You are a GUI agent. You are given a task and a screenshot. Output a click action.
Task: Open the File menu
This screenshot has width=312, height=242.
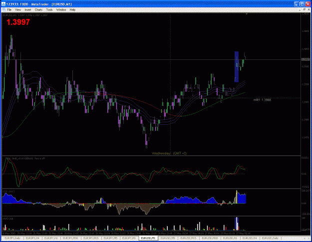pyautogui.click(x=9, y=10)
